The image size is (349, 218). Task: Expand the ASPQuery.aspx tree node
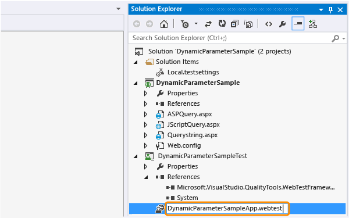[x=145, y=115]
